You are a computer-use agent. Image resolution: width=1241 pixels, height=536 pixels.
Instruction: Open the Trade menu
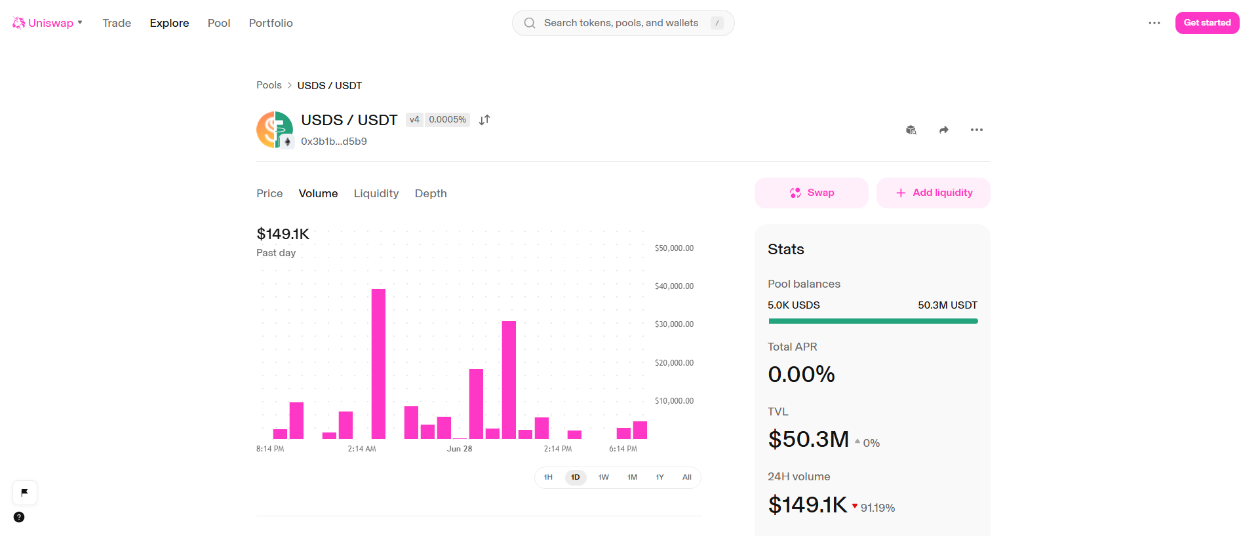(x=117, y=23)
